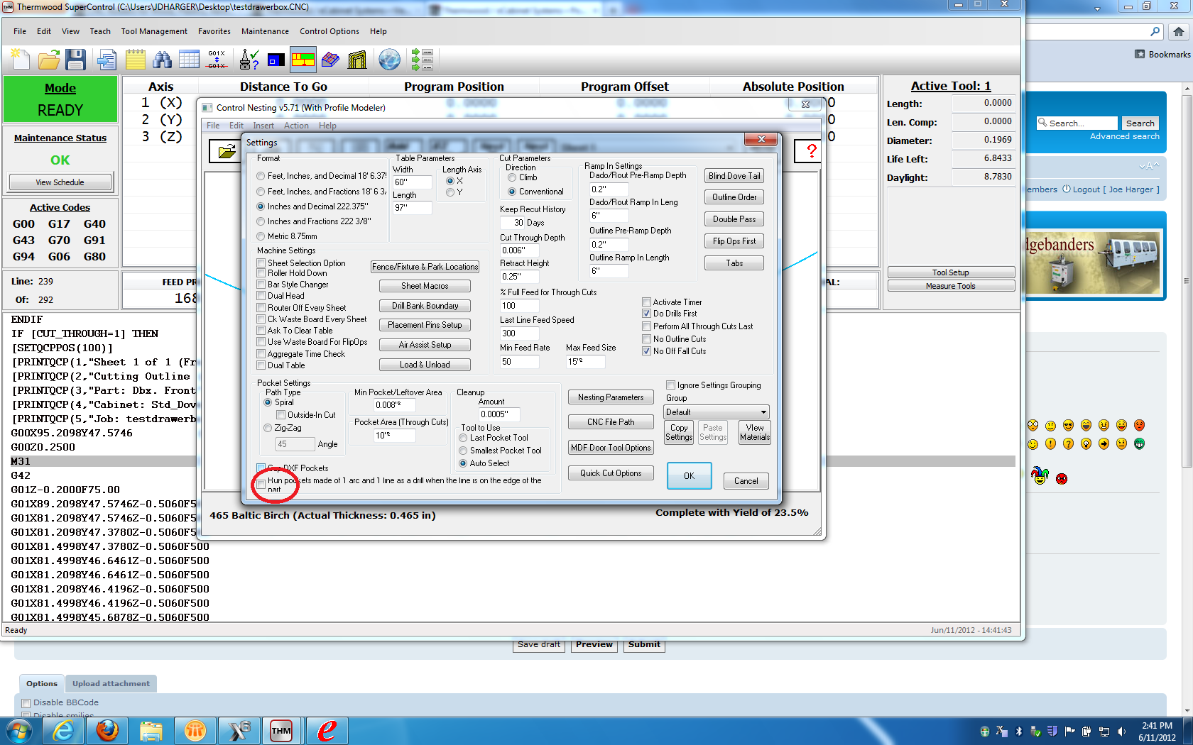This screenshot has width=1193, height=745.
Task: Enable the Roller Hold Down checkbox
Action: pos(261,273)
